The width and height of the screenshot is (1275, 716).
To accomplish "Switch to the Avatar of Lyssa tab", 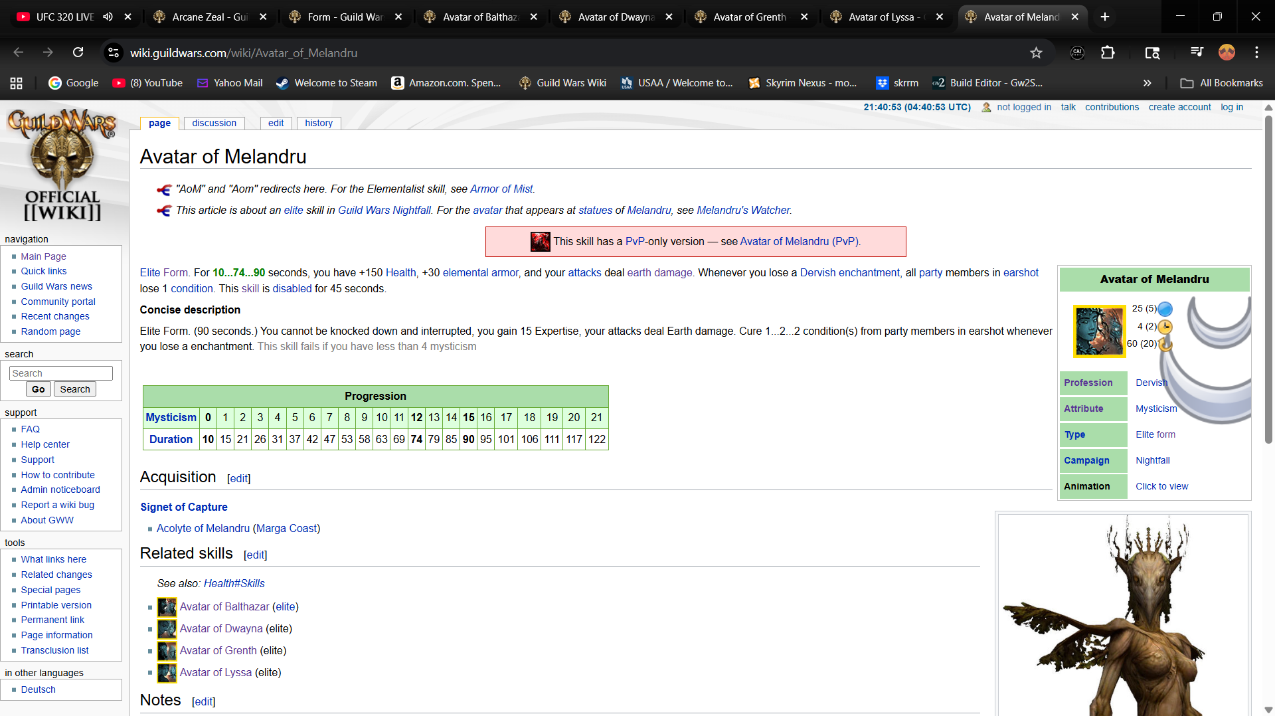I will [x=887, y=17].
